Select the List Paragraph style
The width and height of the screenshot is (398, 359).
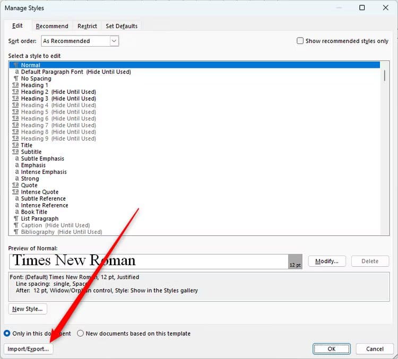pos(40,218)
